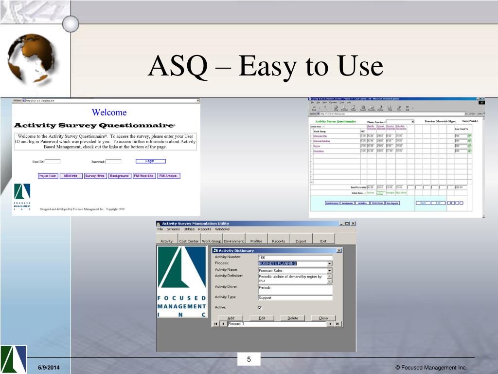498x374 pixels.
Task: Open Search from the browser toolbar
Action: pos(363,107)
